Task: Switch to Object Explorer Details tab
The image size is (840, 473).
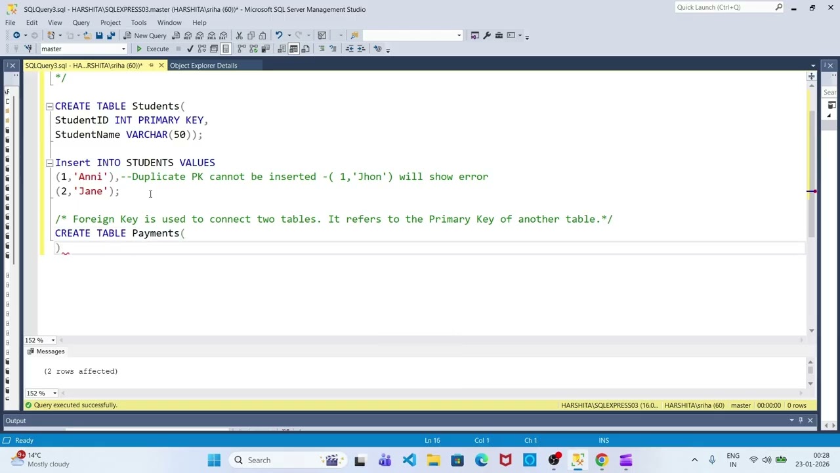Action: 203,66
